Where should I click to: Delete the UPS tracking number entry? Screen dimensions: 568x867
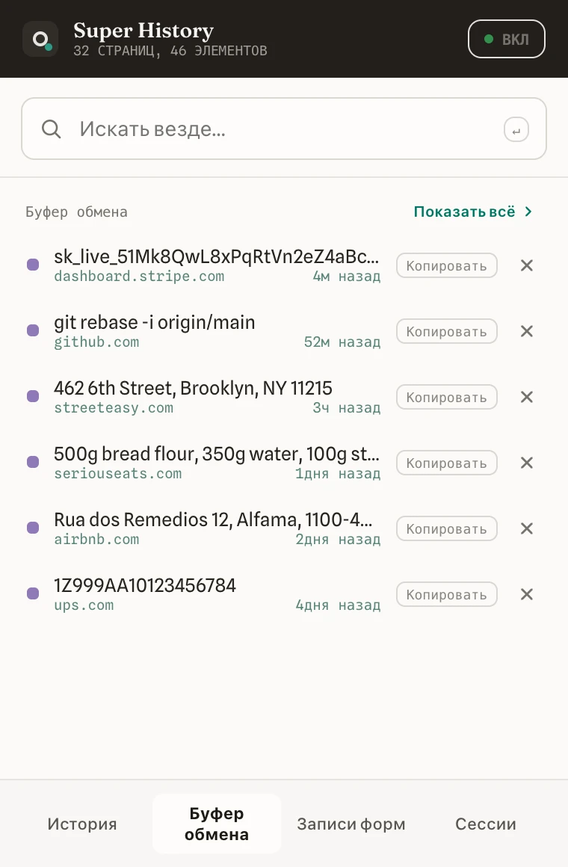[x=526, y=594]
